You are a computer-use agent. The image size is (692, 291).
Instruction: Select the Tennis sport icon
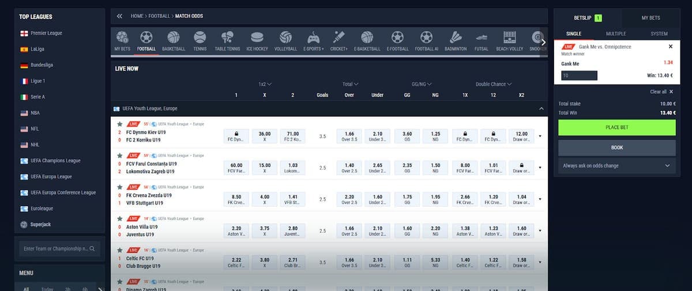(x=200, y=38)
